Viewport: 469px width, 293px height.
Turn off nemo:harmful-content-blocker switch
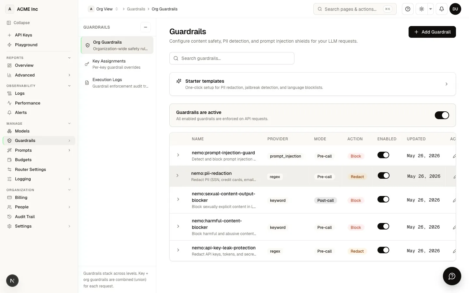[x=383, y=226]
